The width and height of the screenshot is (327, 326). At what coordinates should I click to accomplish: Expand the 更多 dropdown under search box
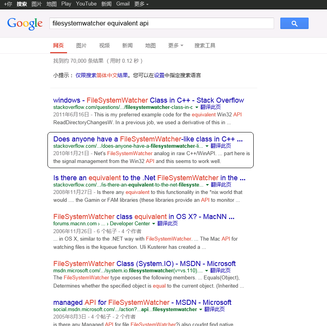point(176,45)
